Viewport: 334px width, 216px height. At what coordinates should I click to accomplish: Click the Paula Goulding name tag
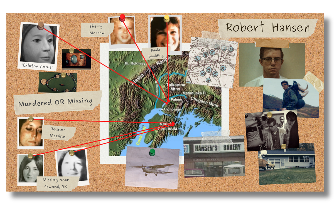pyautogui.click(x=155, y=53)
